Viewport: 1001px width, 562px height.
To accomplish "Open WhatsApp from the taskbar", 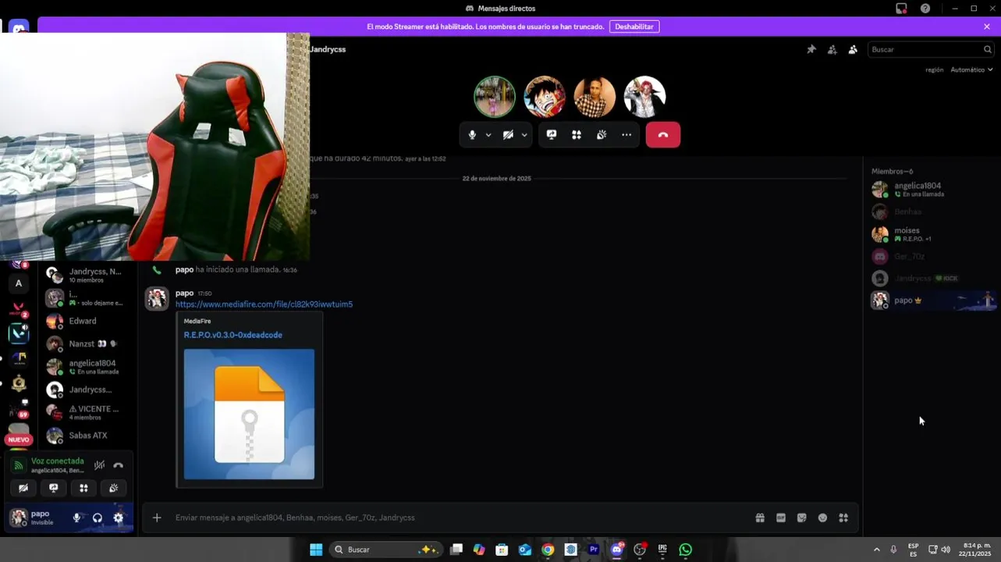I will point(685,550).
